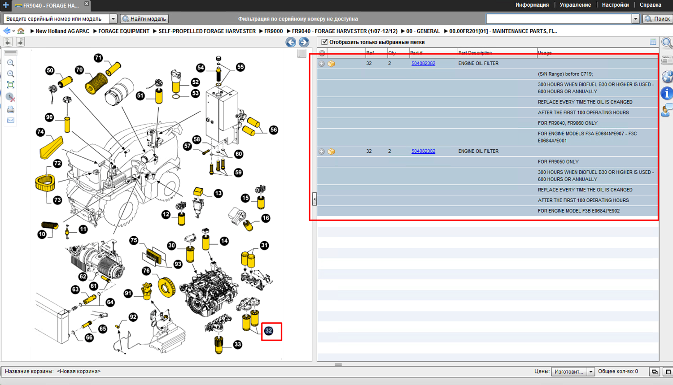The image size is (673, 385).
Task: Click the 'Найти модель' button
Action: [x=144, y=19]
